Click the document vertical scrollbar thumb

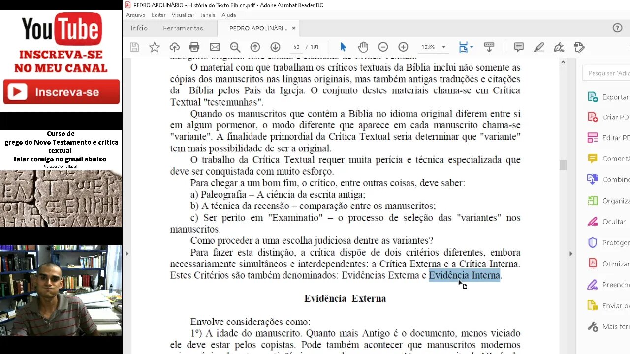(x=563, y=165)
